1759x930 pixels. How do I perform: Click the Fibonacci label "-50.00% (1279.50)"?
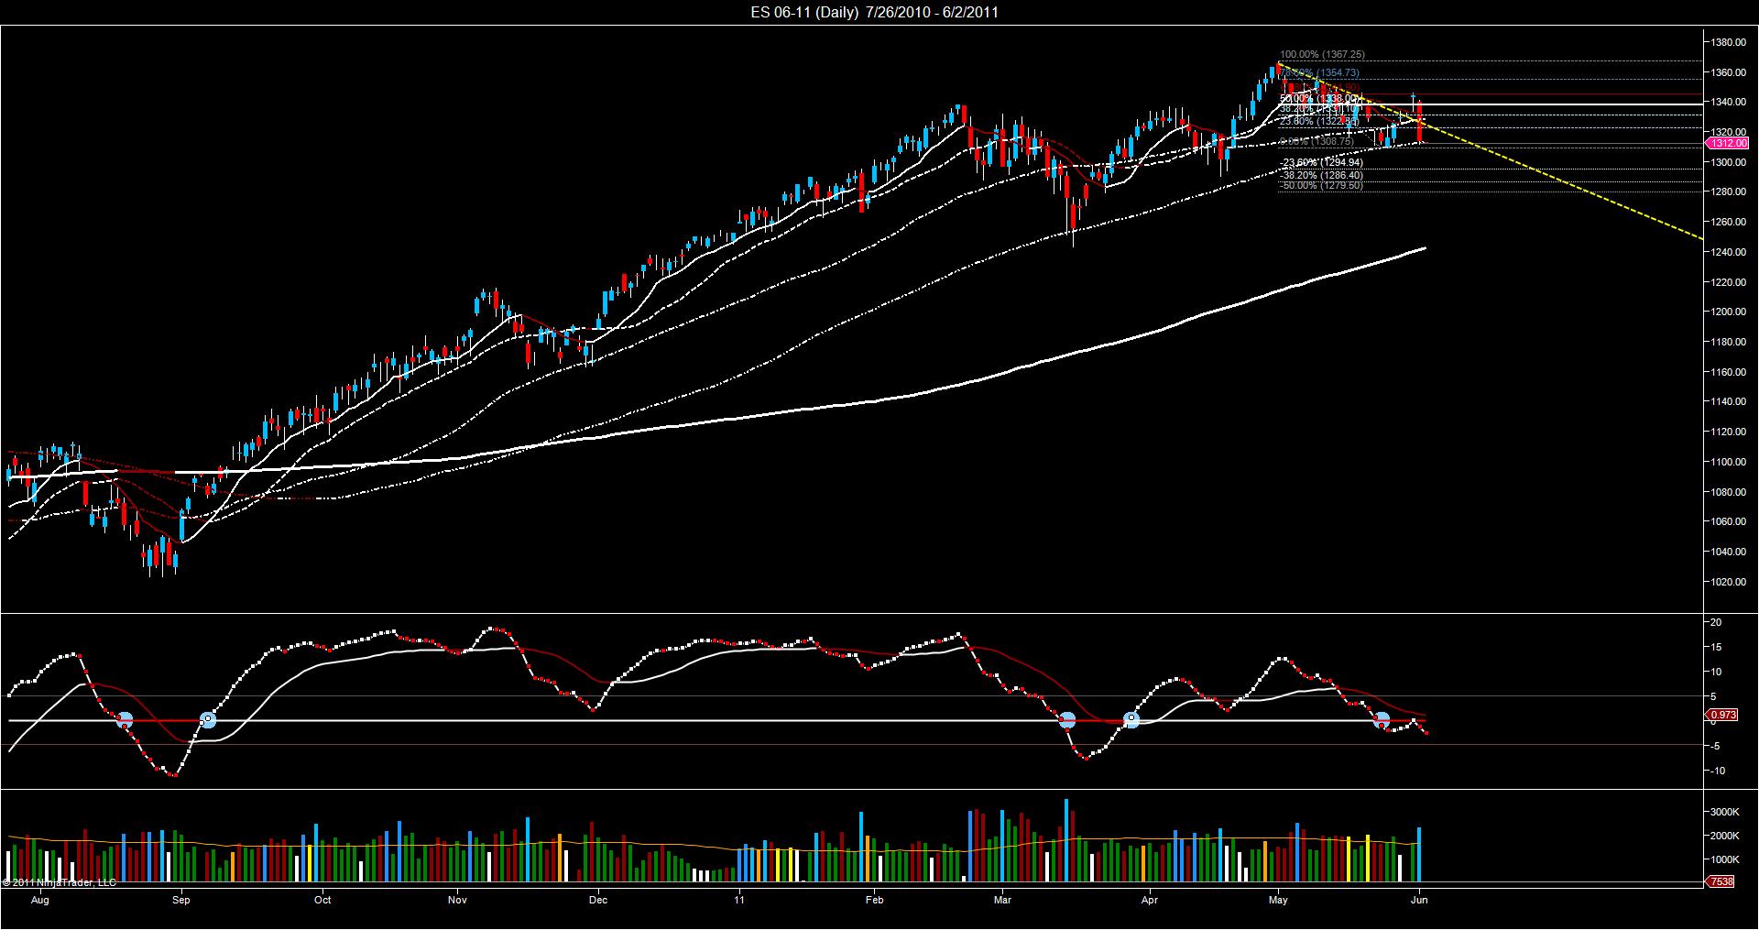point(1321,186)
